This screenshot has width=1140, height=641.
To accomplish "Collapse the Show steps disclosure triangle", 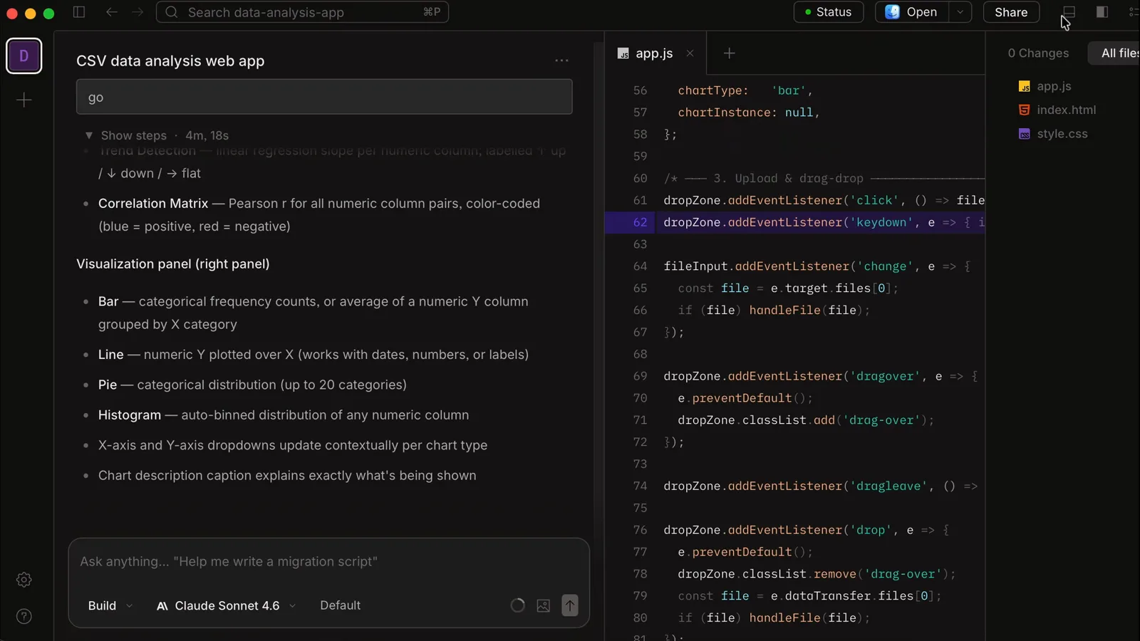I will click(89, 135).
